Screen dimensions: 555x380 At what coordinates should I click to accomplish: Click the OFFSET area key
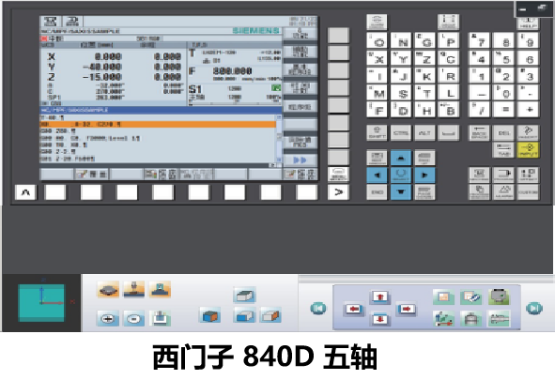click(528, 175)
